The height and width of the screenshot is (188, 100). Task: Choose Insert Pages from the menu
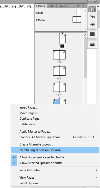[x=55, y=108]
